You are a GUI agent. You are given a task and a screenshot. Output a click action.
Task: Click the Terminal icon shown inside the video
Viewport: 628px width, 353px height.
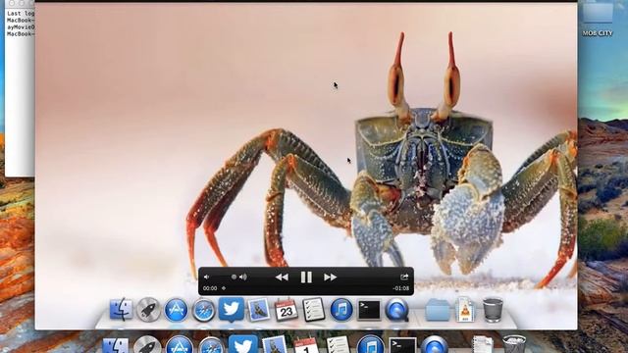(x=369, y=310)
